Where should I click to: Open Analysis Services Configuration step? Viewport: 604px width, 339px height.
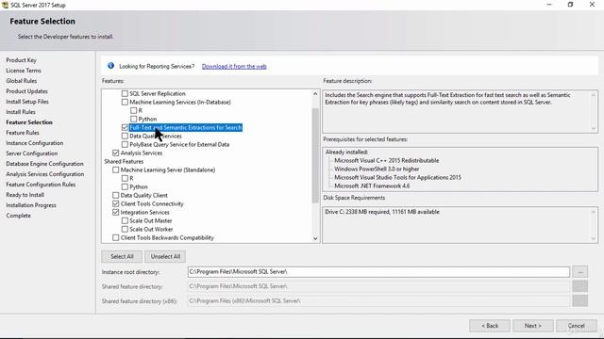tap(45, 173)
